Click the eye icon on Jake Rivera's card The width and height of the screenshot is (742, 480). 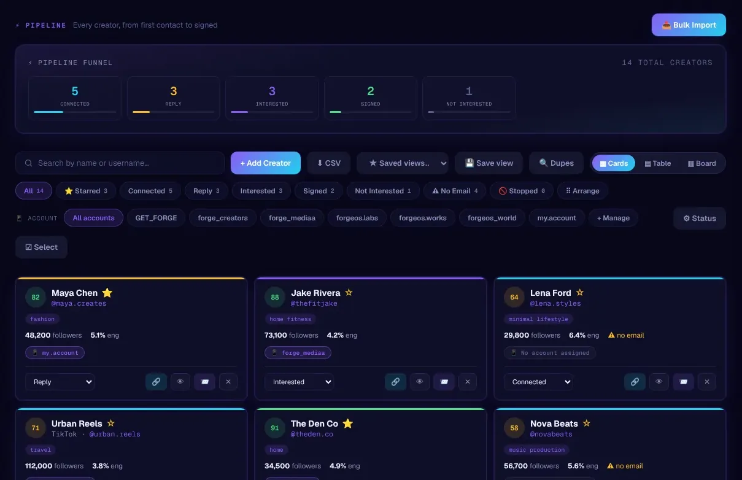pyautogui.click(x=419, y=382)
